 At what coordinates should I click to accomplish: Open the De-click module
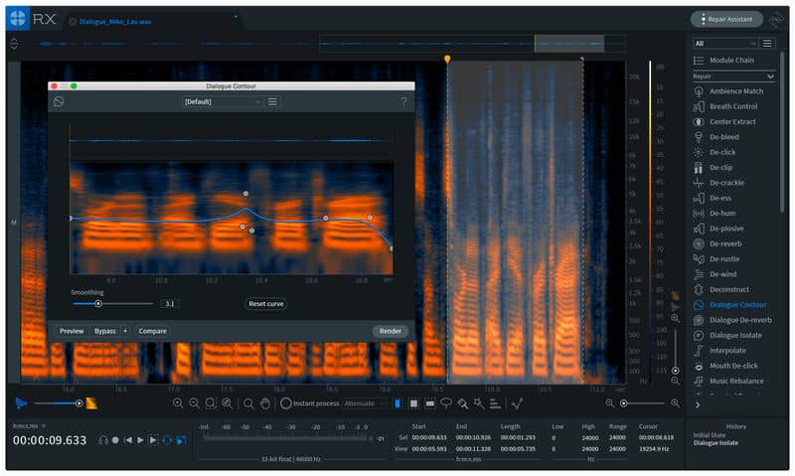tap(715, 152)
